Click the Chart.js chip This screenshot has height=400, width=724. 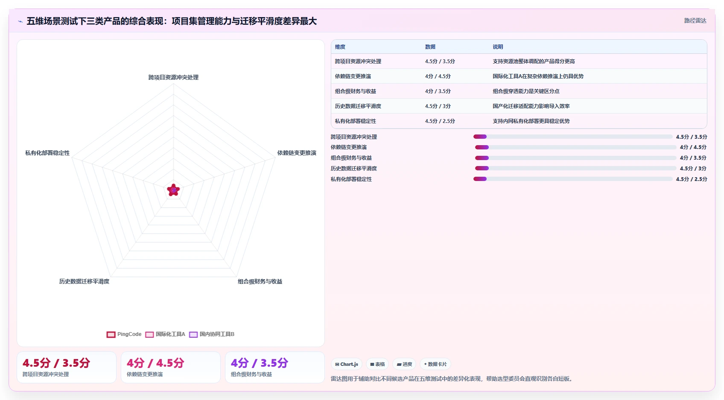pyautogui.click(x=347, y=364)
